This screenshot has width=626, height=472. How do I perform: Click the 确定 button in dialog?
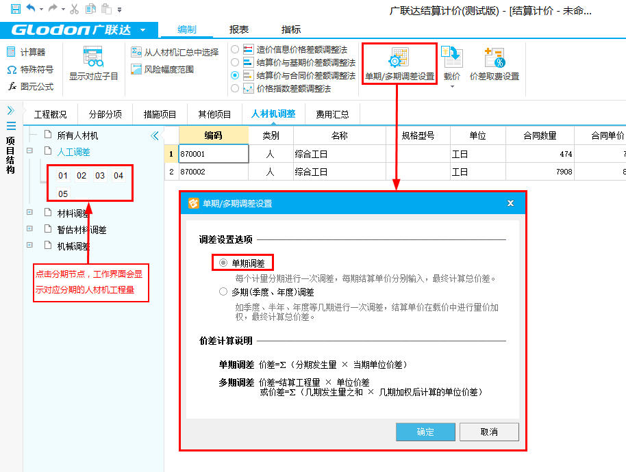click(x=425, y=432)
